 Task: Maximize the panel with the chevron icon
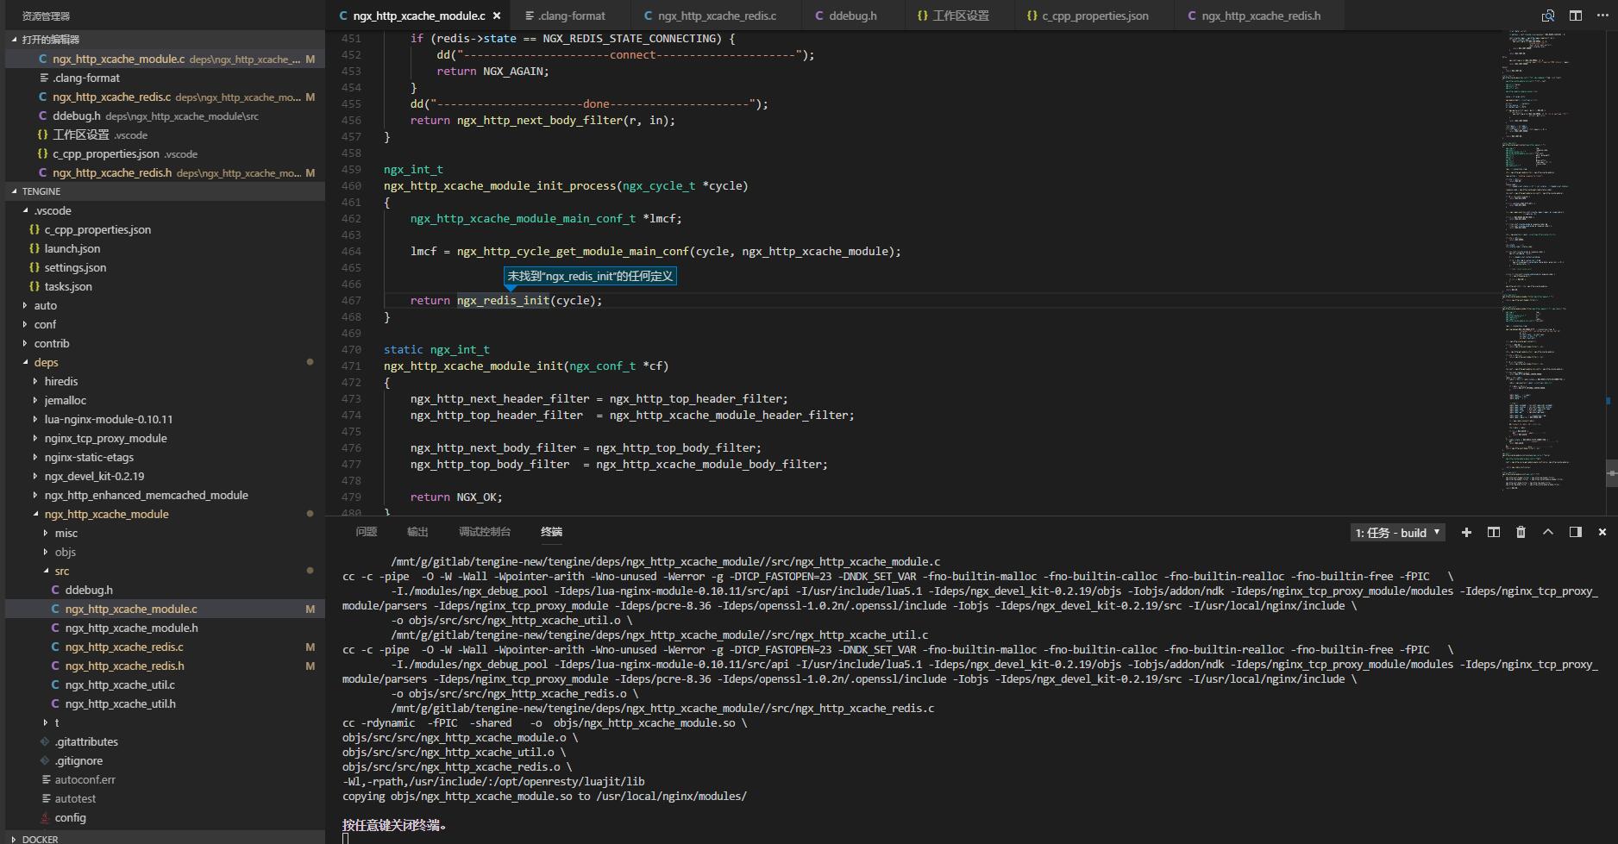coord(1547,532)
